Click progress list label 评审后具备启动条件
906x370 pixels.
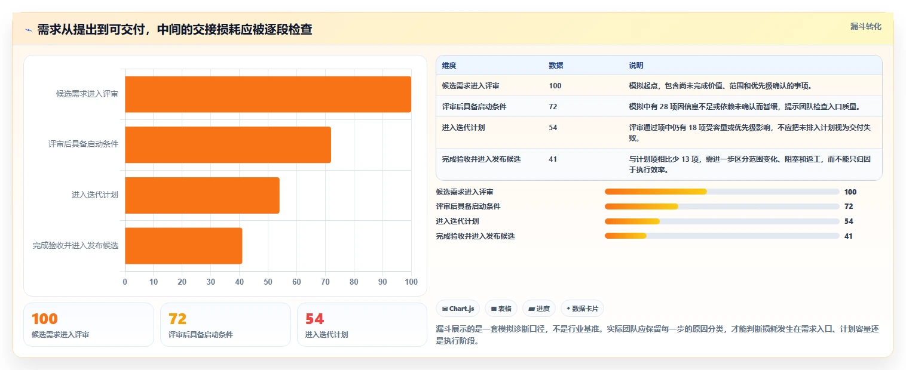469,206
